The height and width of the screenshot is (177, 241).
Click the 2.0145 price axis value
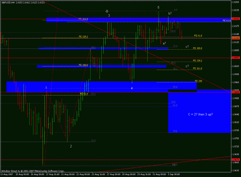point(236,34)
